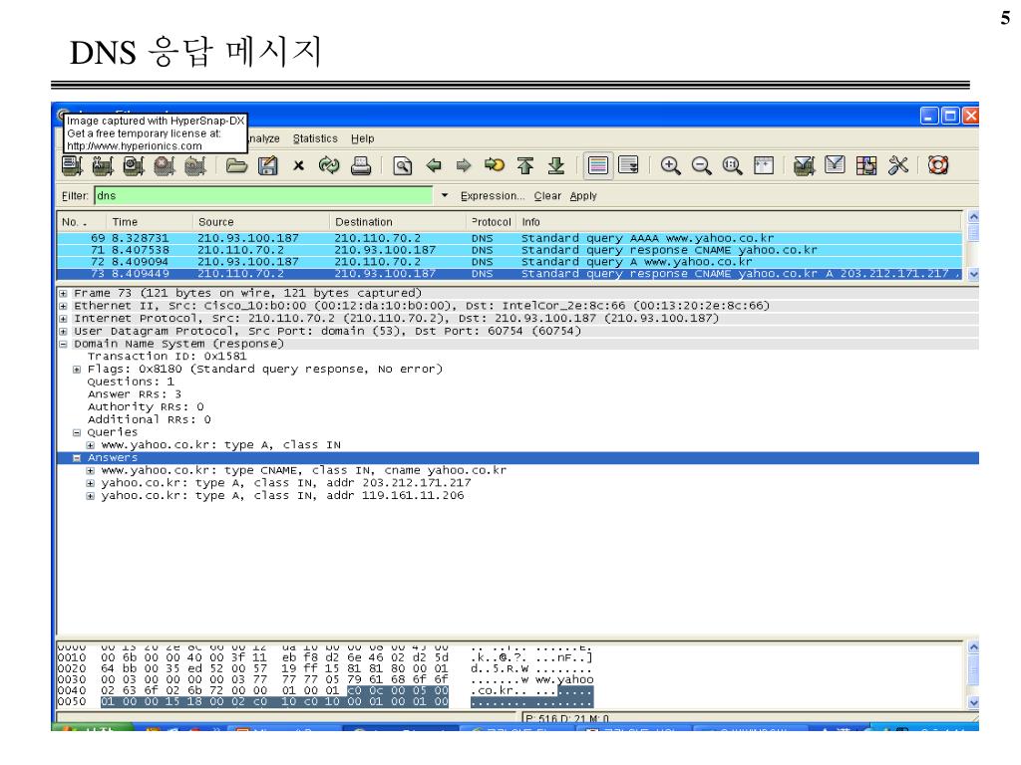Save capture file floppy icon
The height and width of the screenshot is (765, 1021).
coord(267,166)
